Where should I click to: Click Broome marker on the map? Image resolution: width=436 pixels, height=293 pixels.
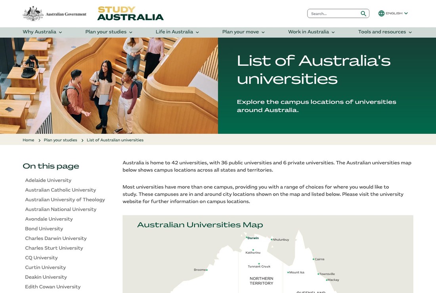click(x=207, y=270)
